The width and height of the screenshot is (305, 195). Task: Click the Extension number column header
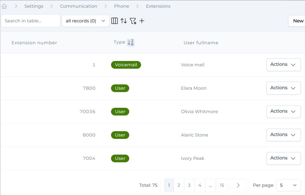point(34,43)
